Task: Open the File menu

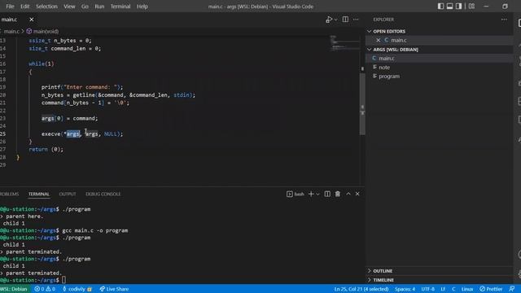Action: [11, 7]
